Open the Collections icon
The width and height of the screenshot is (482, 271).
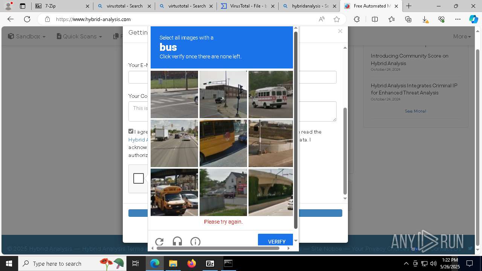(408, 19)
